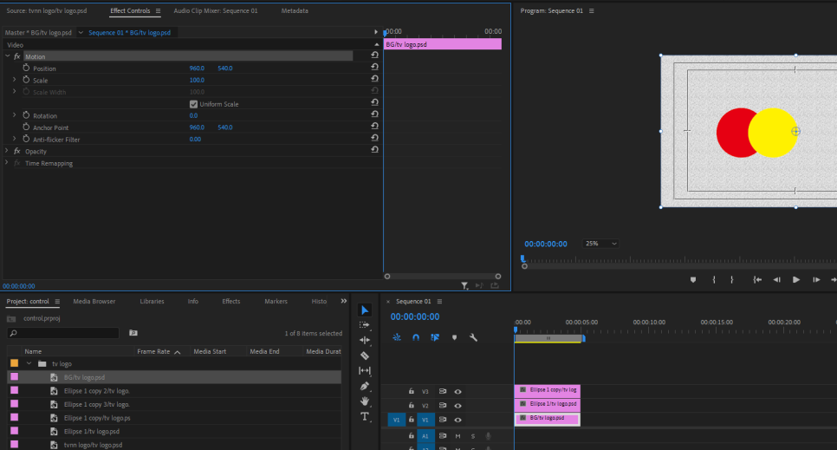Image resolution: width=837 pixels, height=450 pixels.
Task: Select the Razor tool
Action: [365, 355]
